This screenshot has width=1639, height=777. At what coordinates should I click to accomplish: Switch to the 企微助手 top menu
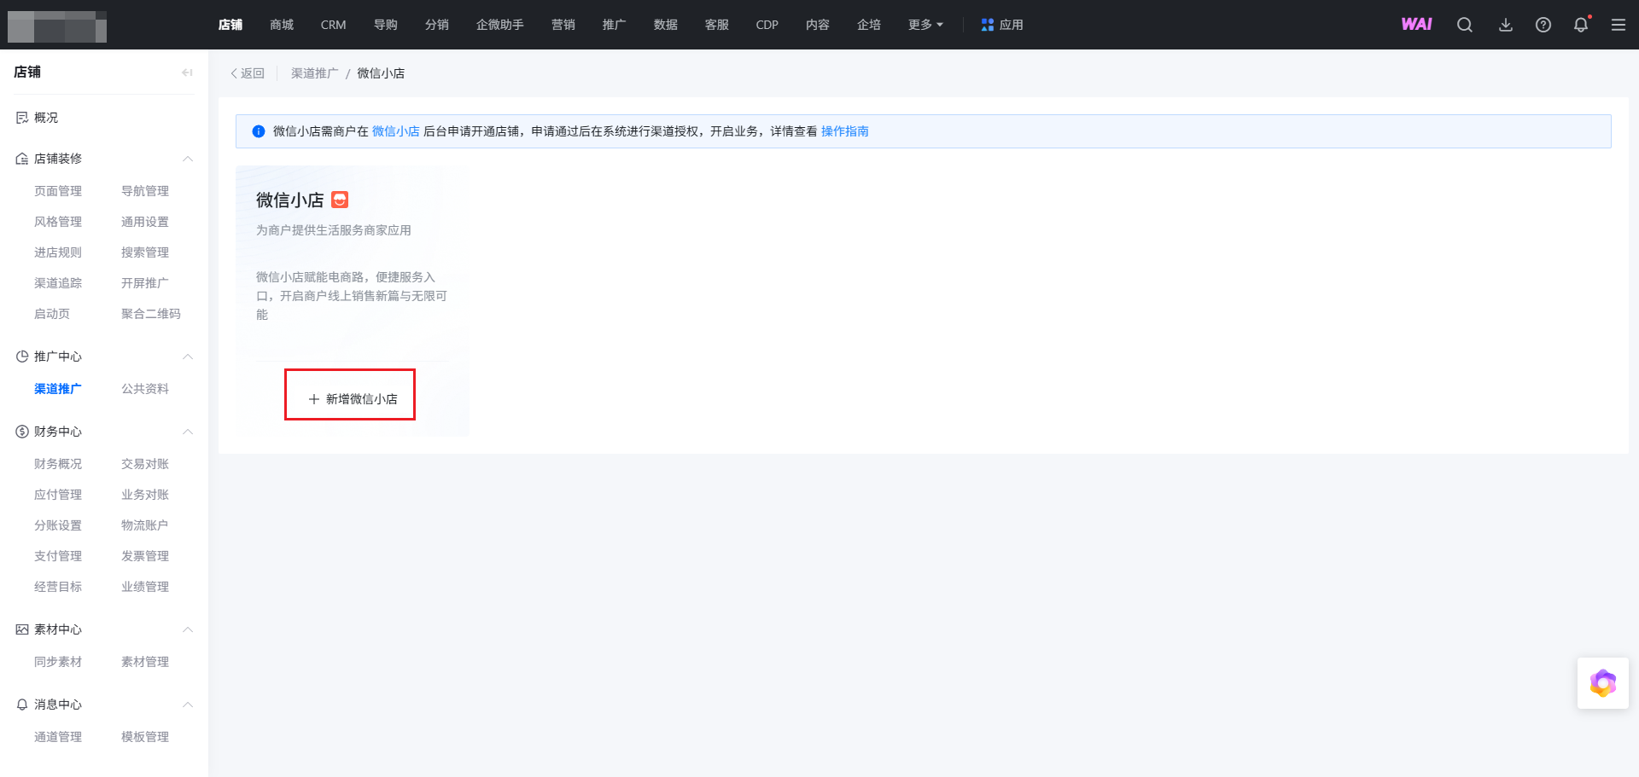[500, 25]
